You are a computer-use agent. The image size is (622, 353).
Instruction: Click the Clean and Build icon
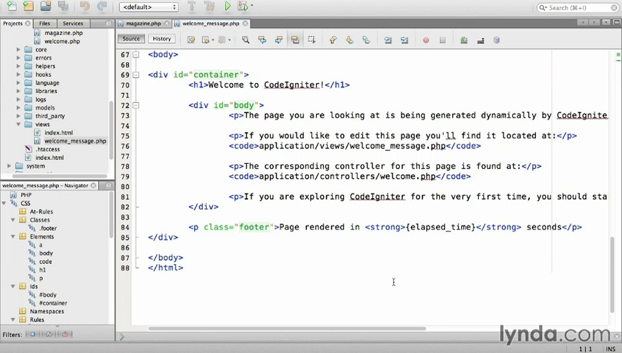(x=209, y=6)
